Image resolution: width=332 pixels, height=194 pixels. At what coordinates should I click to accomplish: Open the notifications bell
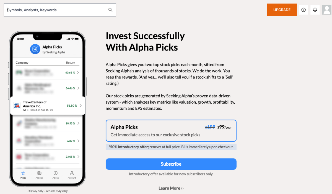[315, 10]
